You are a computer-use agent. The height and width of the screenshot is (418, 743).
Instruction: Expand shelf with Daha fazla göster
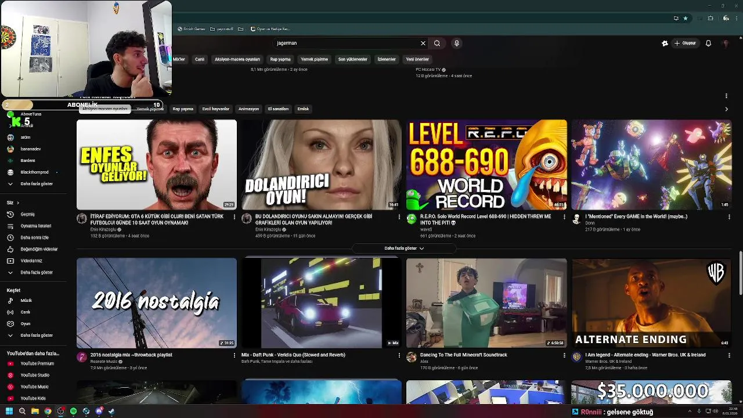(x=404, y=248)
